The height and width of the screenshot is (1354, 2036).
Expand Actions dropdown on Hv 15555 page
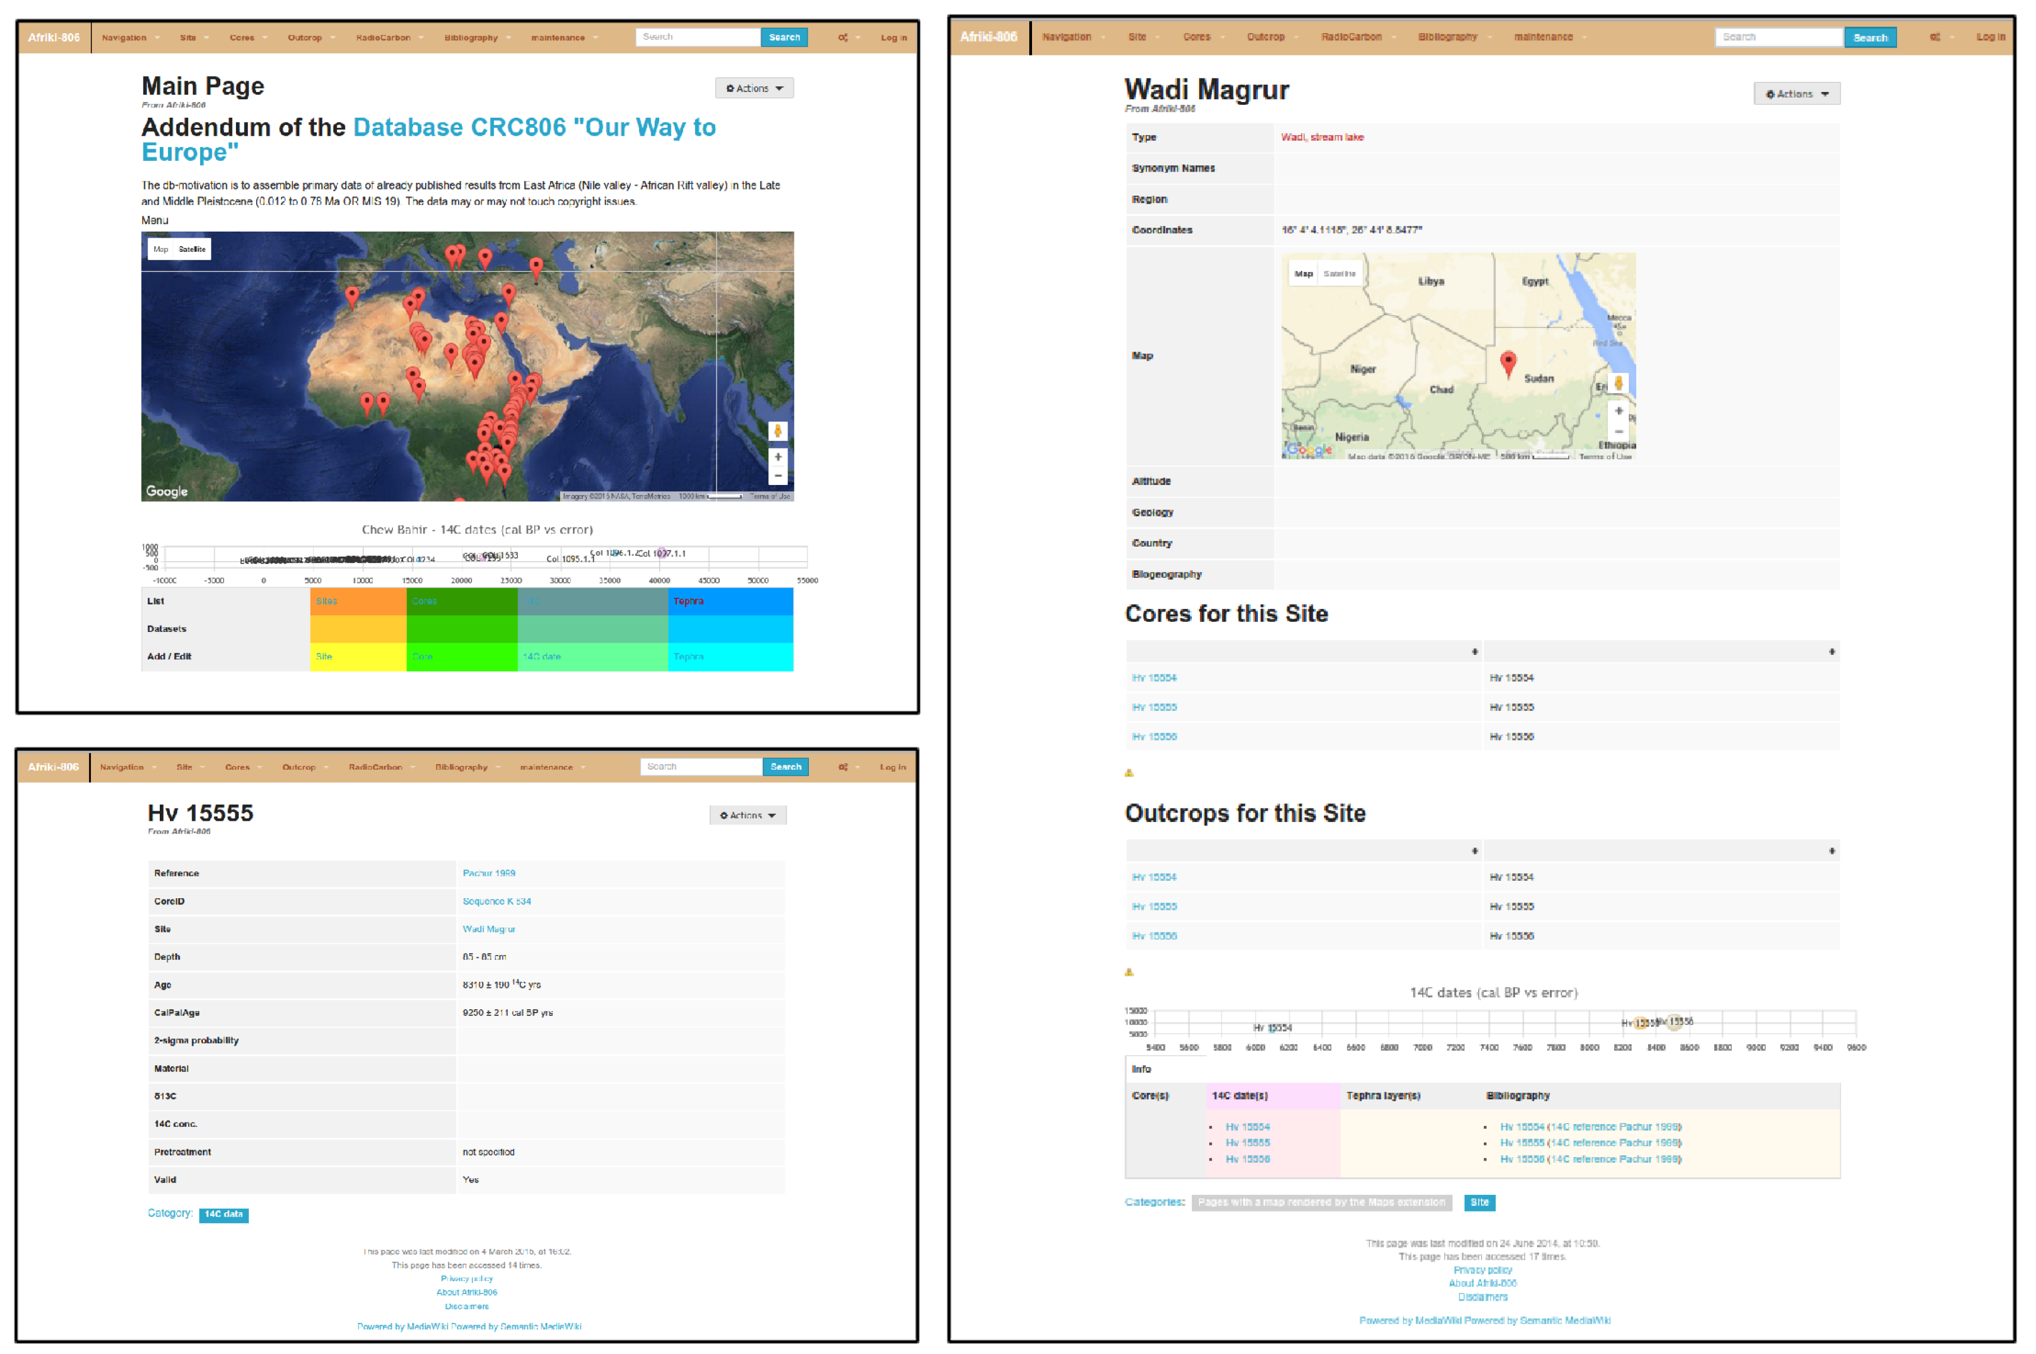click(748, 815)
